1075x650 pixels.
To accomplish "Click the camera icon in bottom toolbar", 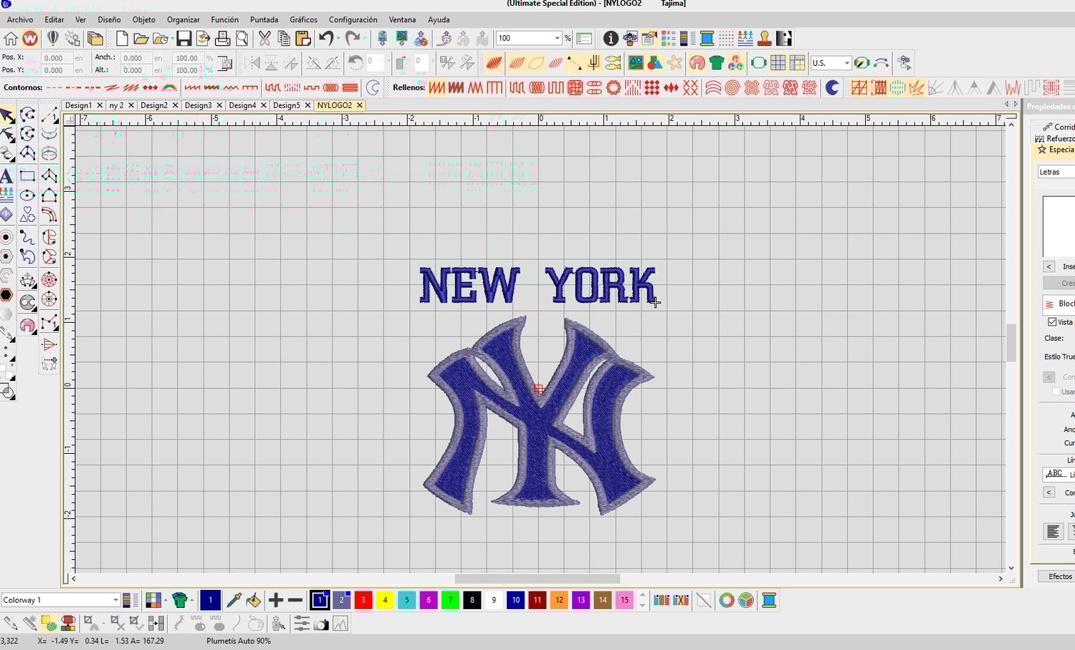I will [x=321, y=624].
